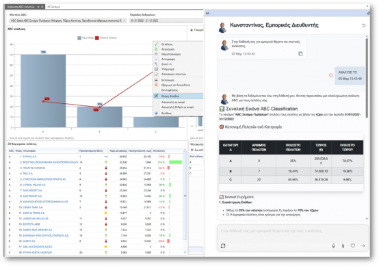Click the heart icon beside ΑΝΑΛΥΣΕ ΤΟ message
This screenshot has width=379, height=266.
tap(331, 75)
